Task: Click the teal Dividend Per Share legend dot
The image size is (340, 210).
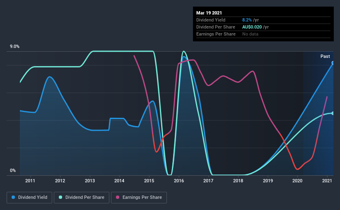Action: 60,197
